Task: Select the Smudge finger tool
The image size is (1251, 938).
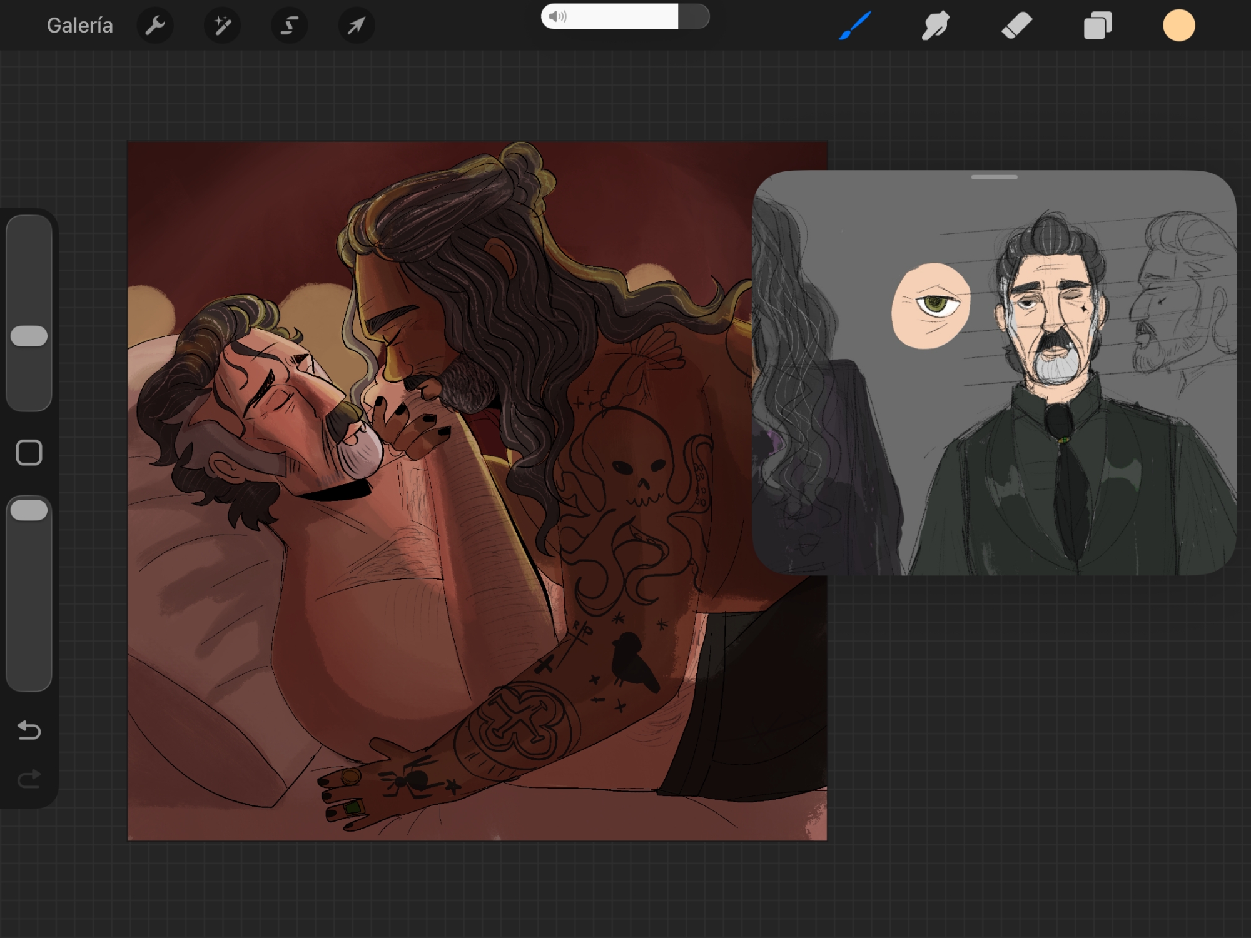Action: [x=935, y=26]
